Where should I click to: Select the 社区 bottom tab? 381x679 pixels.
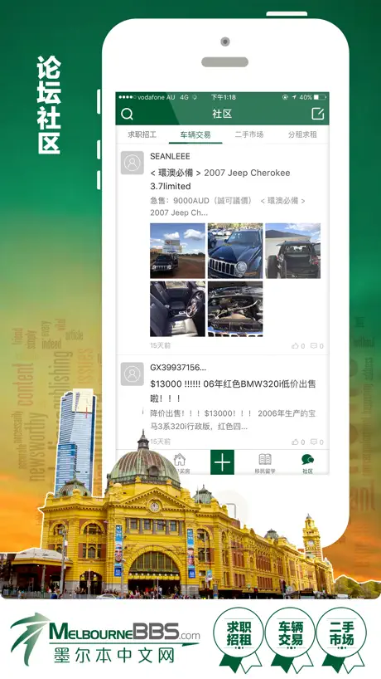pos(307,463)
